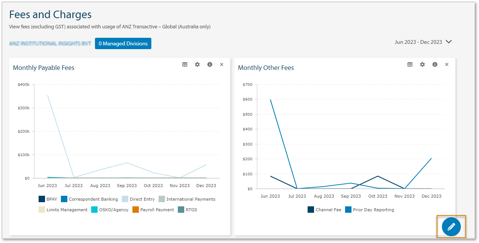Hide the International Payments series
This screenshot has width=479, height=243.
(x=188, y=199)
